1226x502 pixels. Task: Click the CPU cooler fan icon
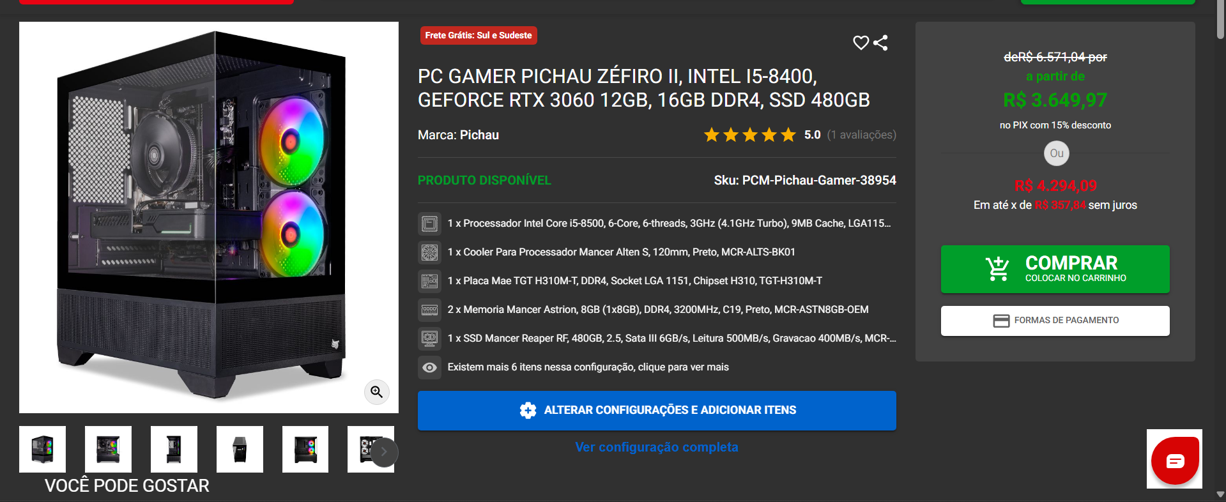coord(429,252)
